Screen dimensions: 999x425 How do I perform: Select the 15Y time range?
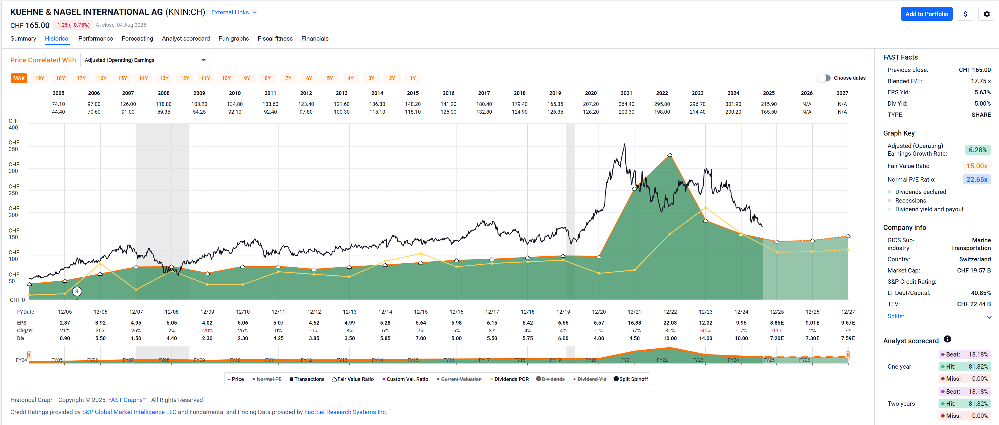tap(123, 78)
